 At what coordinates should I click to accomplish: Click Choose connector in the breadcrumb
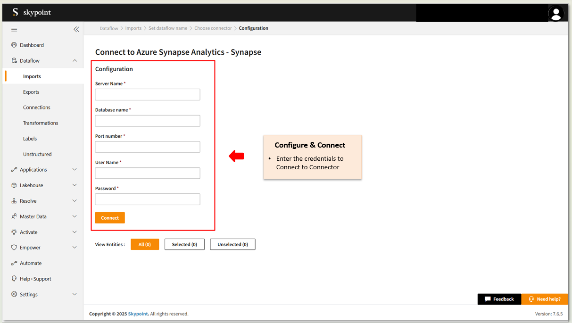click(x=213, y=28)
